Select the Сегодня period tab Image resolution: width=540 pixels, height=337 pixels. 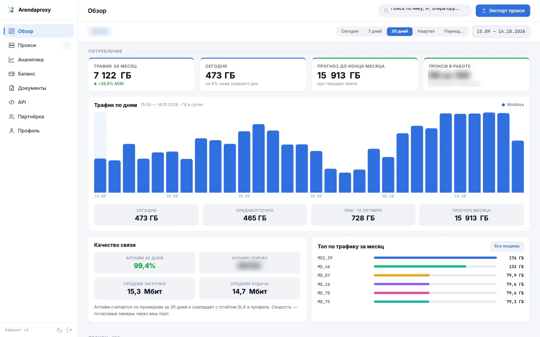pyautogui.click(x=350, y=31)
